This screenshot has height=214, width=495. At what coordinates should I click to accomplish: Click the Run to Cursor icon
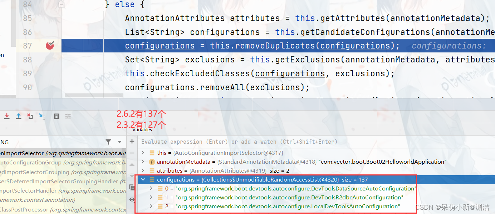pyautogui.click(x=42, y=116)
